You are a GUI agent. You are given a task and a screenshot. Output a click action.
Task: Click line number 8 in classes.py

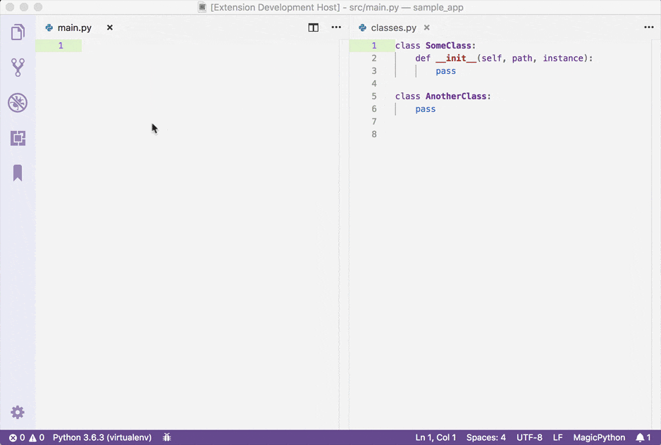(x=374, y=134)
